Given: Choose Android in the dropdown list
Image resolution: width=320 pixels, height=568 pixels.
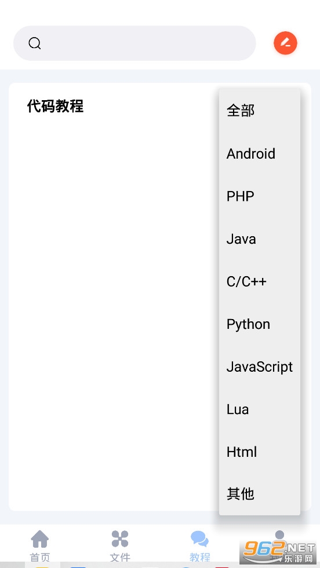Looking at the screenshot, I should (x=260, y=153).
